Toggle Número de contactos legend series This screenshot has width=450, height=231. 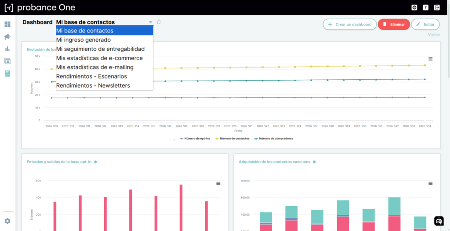[232, 139]
